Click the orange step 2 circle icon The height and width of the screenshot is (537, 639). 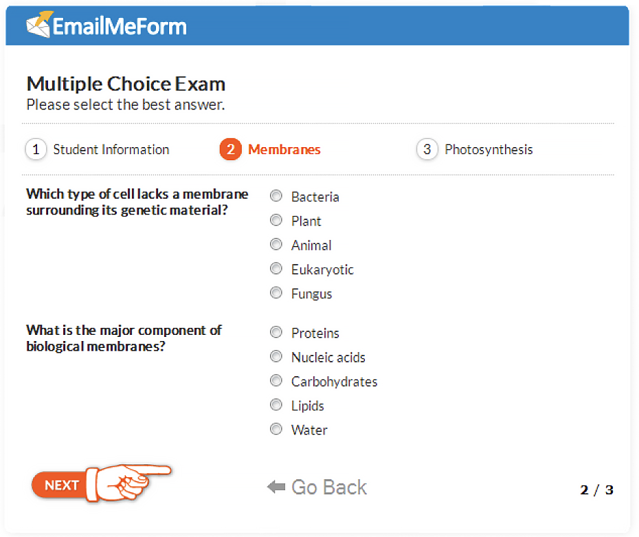coord(231,149)
